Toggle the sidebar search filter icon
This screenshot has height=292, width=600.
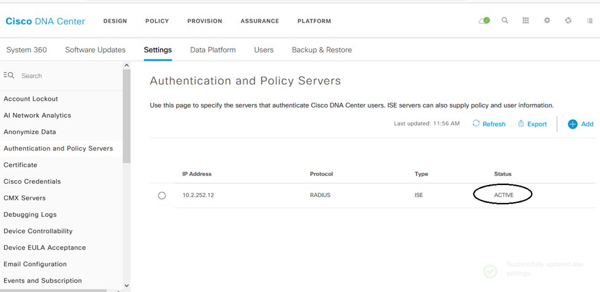pos(9,75)
